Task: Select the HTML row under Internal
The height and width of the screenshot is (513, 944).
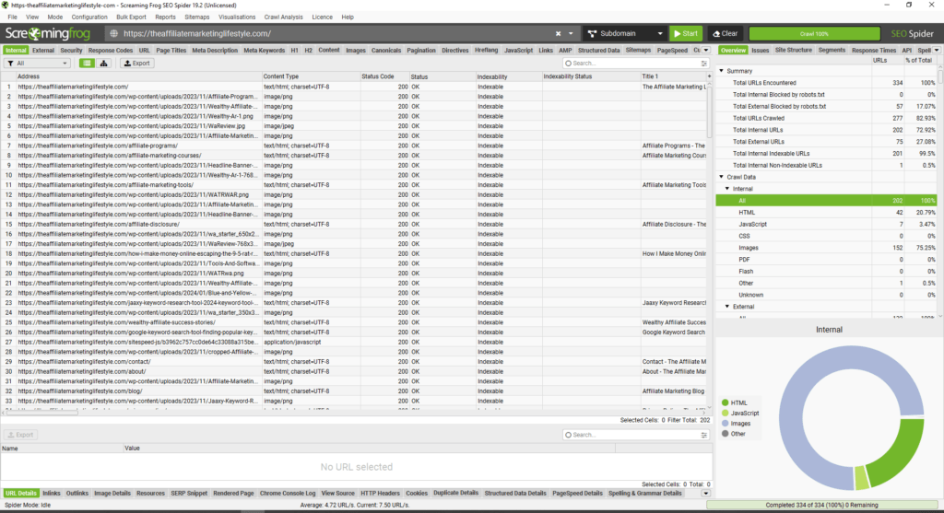Action: (x=826, y=213)
